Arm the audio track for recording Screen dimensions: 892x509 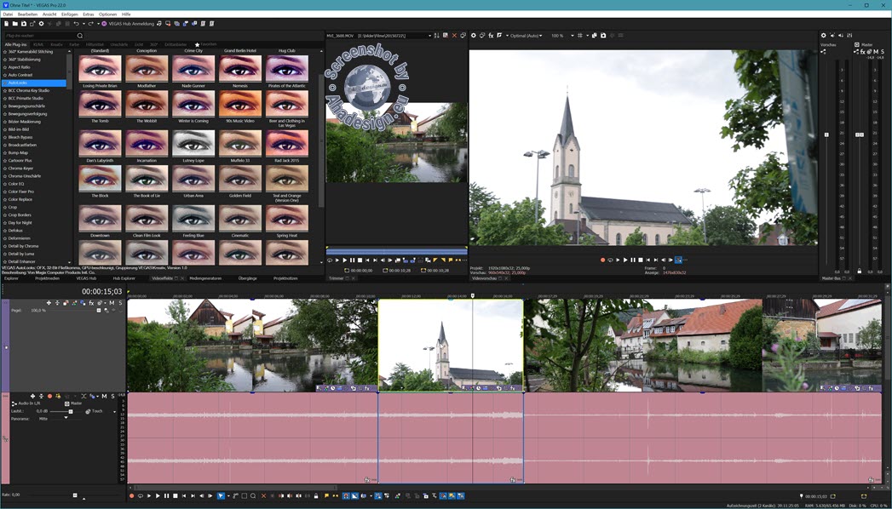point(50,396)
